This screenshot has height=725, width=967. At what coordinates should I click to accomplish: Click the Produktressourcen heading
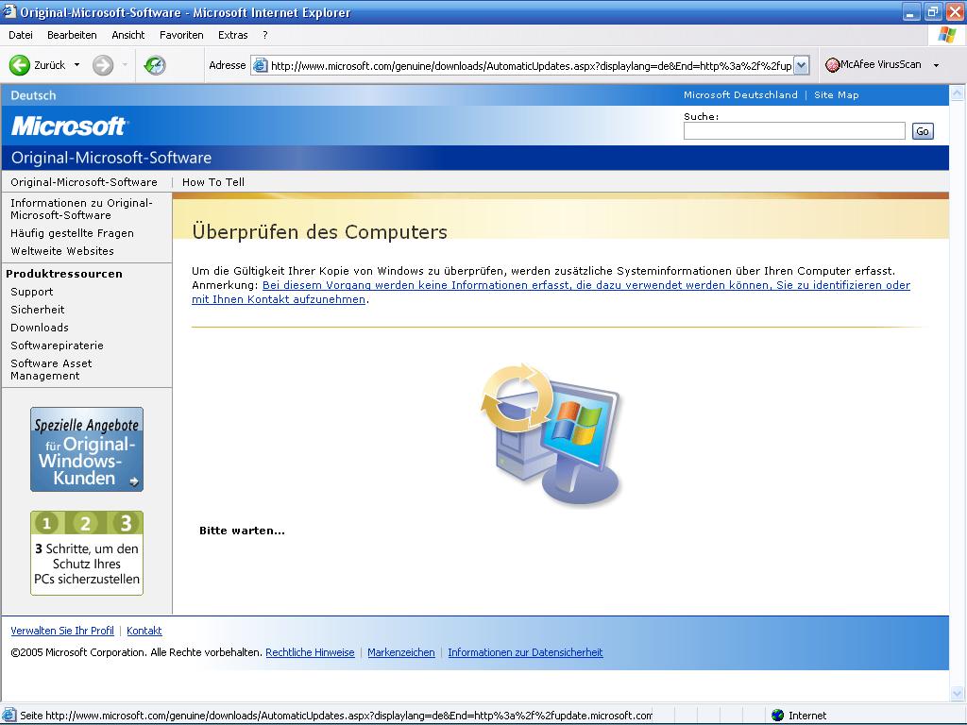pos(64,274)
